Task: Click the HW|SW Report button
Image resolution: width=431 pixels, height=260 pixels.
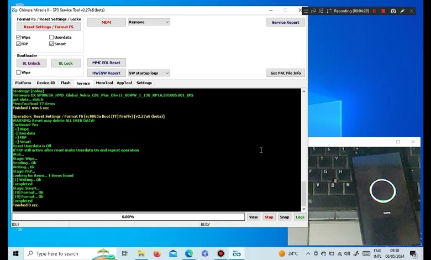Action: pos(107,73)
